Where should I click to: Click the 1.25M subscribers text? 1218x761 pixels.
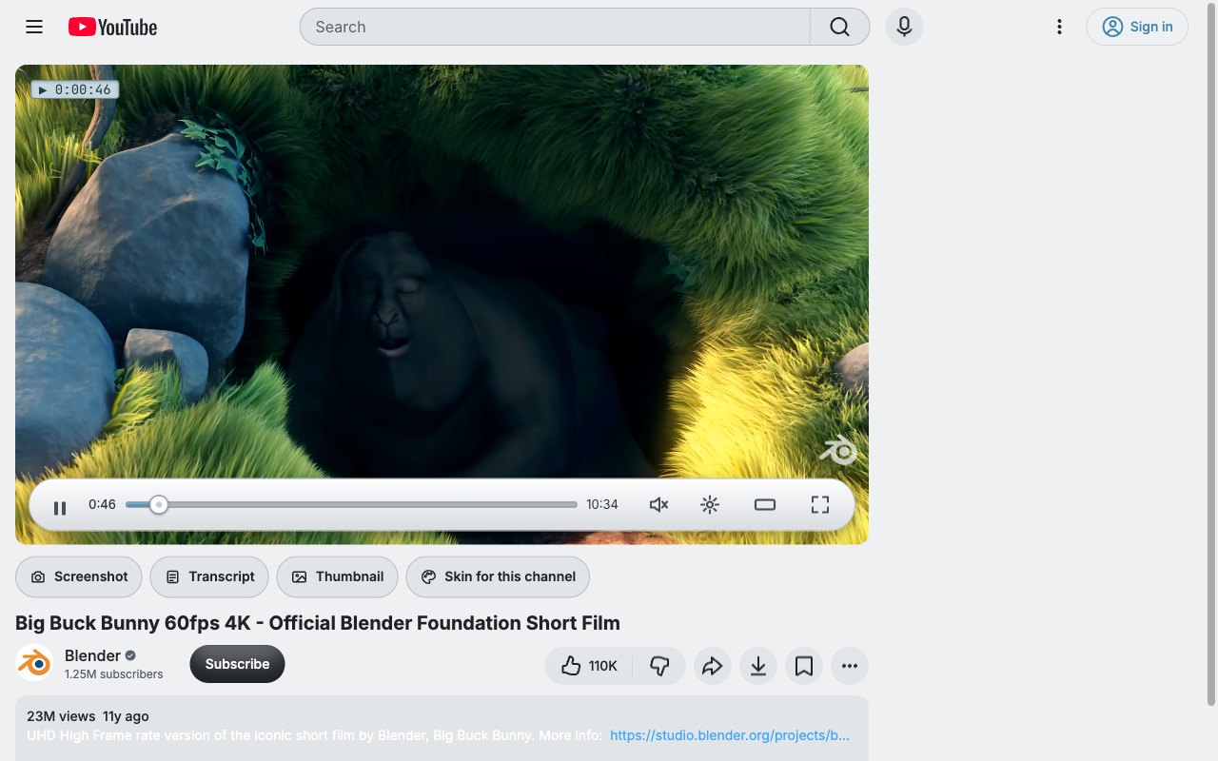[x=114, y=674]
